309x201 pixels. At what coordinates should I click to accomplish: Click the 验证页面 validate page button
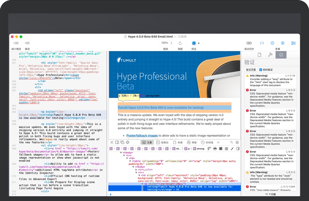(x=251, y=70)
